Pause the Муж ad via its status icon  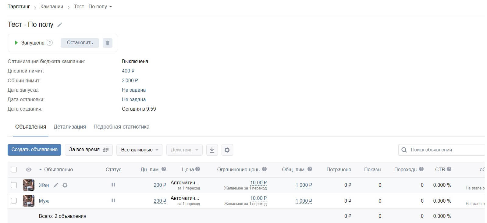click(x=113, y=200)
